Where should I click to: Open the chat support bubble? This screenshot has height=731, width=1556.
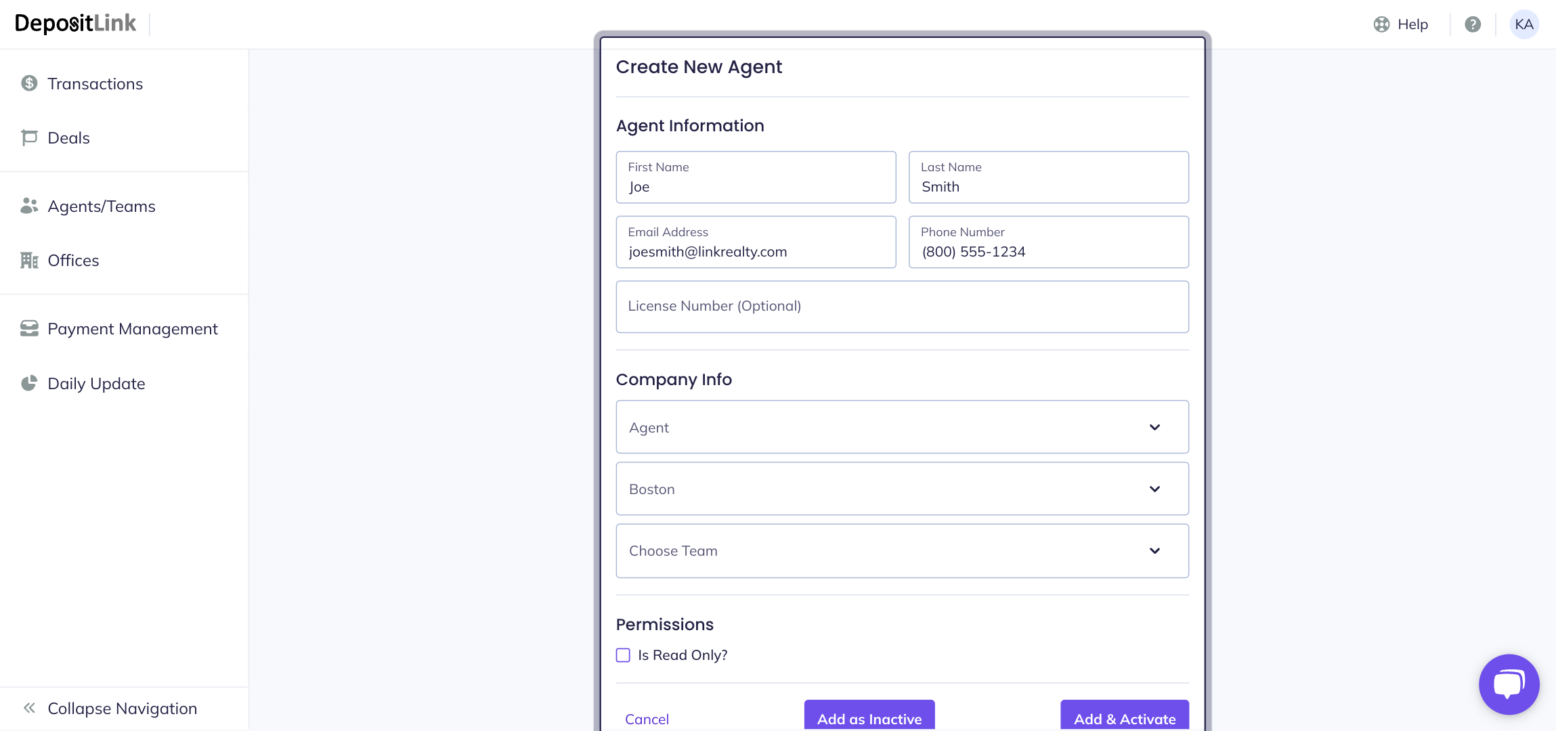tap(1509, 684)
